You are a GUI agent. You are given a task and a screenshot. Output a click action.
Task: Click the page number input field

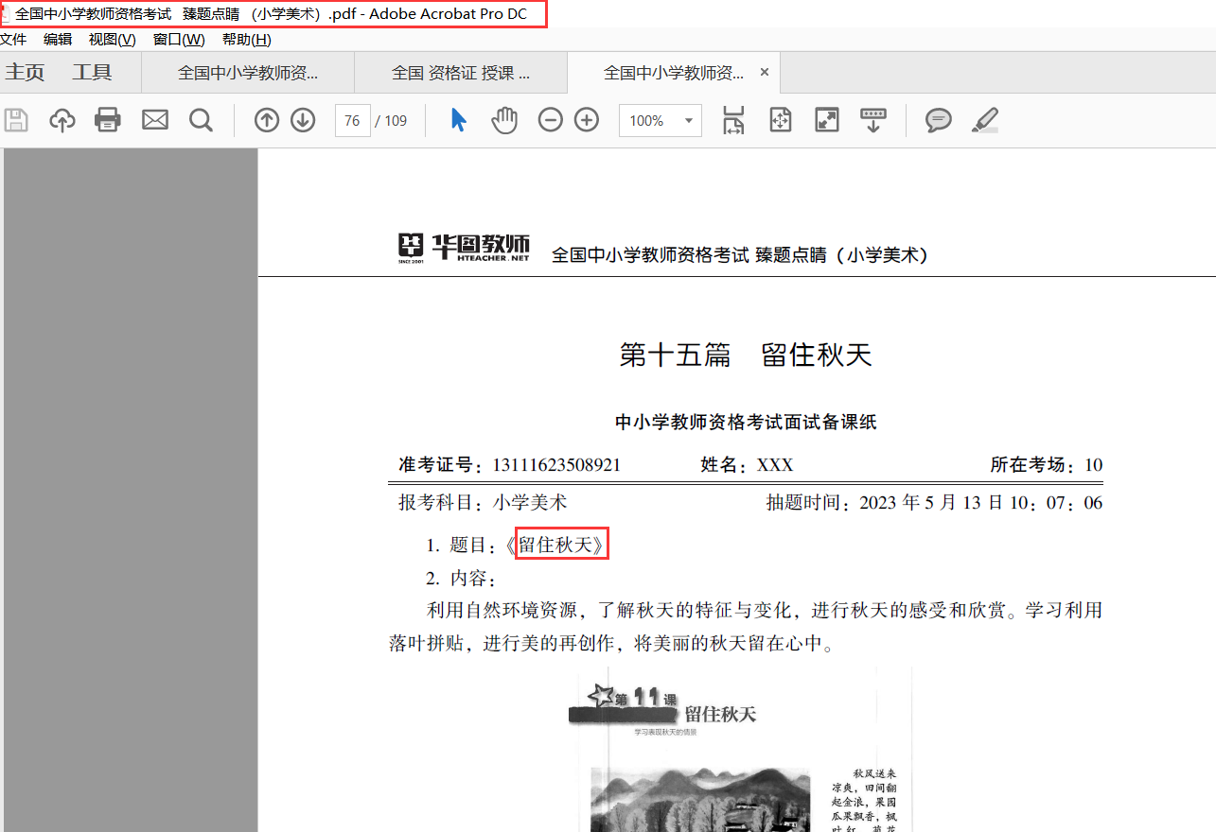[x=352, y=121]
